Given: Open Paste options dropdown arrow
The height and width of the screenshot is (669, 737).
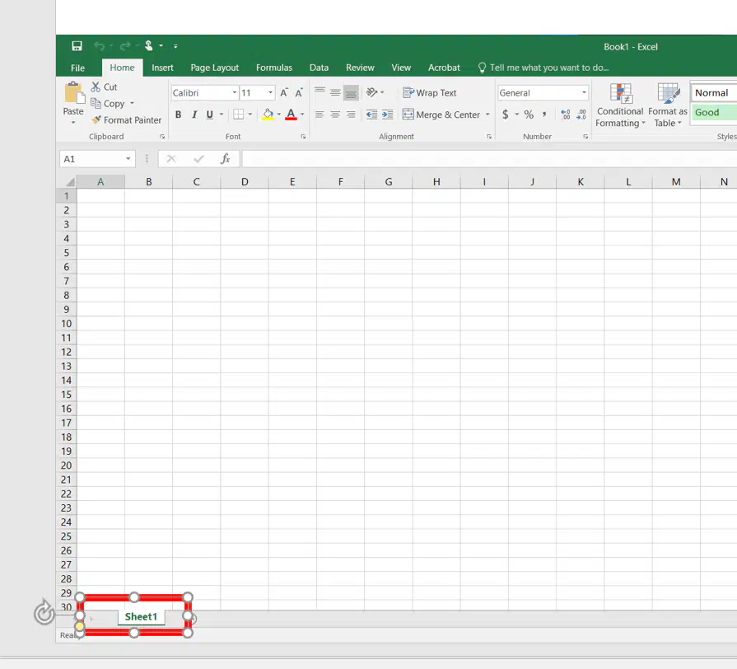Looking at the screenshot, I should 73,122.
